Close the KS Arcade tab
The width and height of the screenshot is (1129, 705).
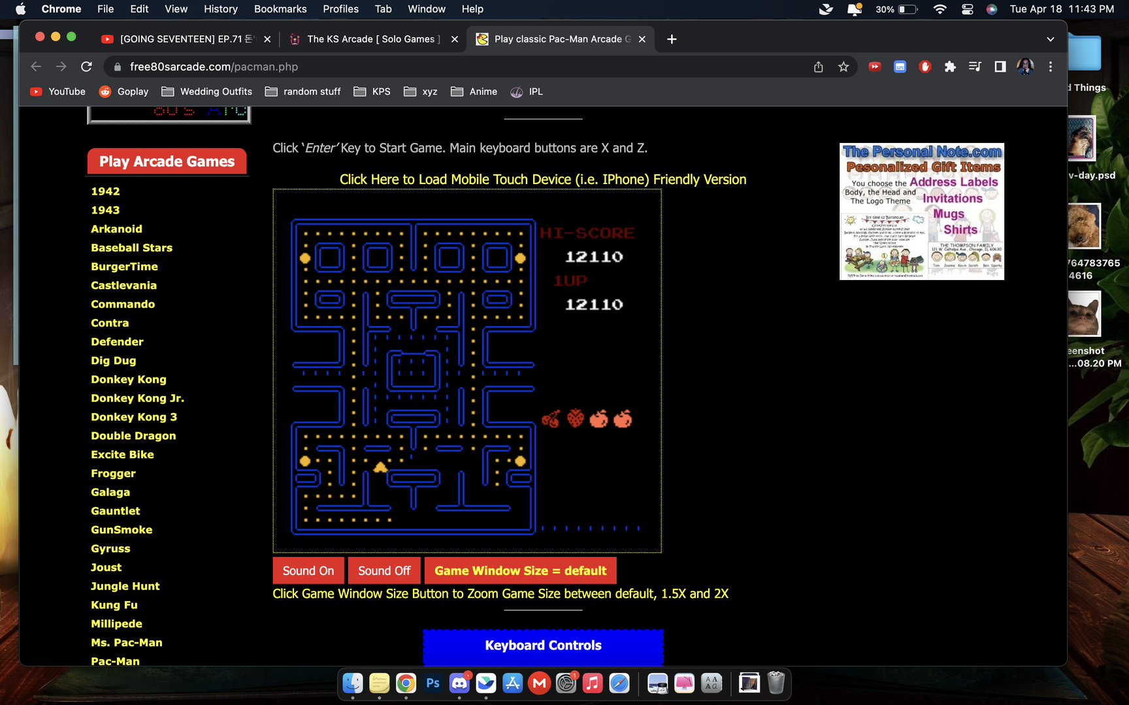pyautogui.click(x=455, y=39)
